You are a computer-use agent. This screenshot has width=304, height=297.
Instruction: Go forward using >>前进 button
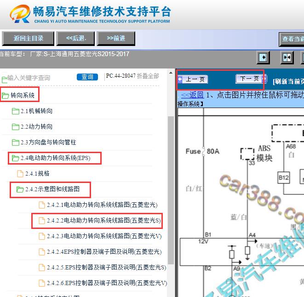point(116,39)
